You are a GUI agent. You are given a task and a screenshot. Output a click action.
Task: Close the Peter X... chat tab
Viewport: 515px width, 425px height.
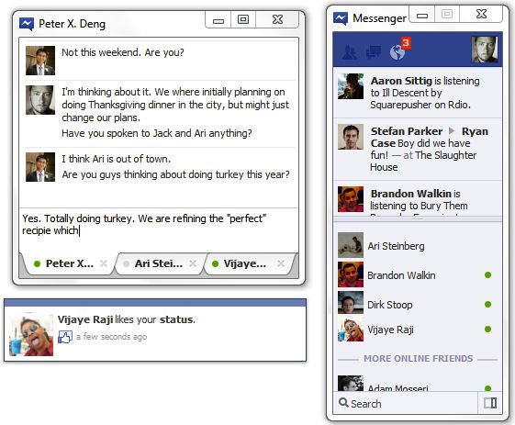pyautogui.click(x=104, y=263)
